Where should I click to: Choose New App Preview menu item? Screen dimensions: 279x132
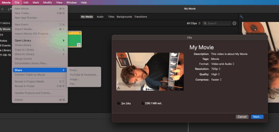pyautogui.click(x=40, y=18)
